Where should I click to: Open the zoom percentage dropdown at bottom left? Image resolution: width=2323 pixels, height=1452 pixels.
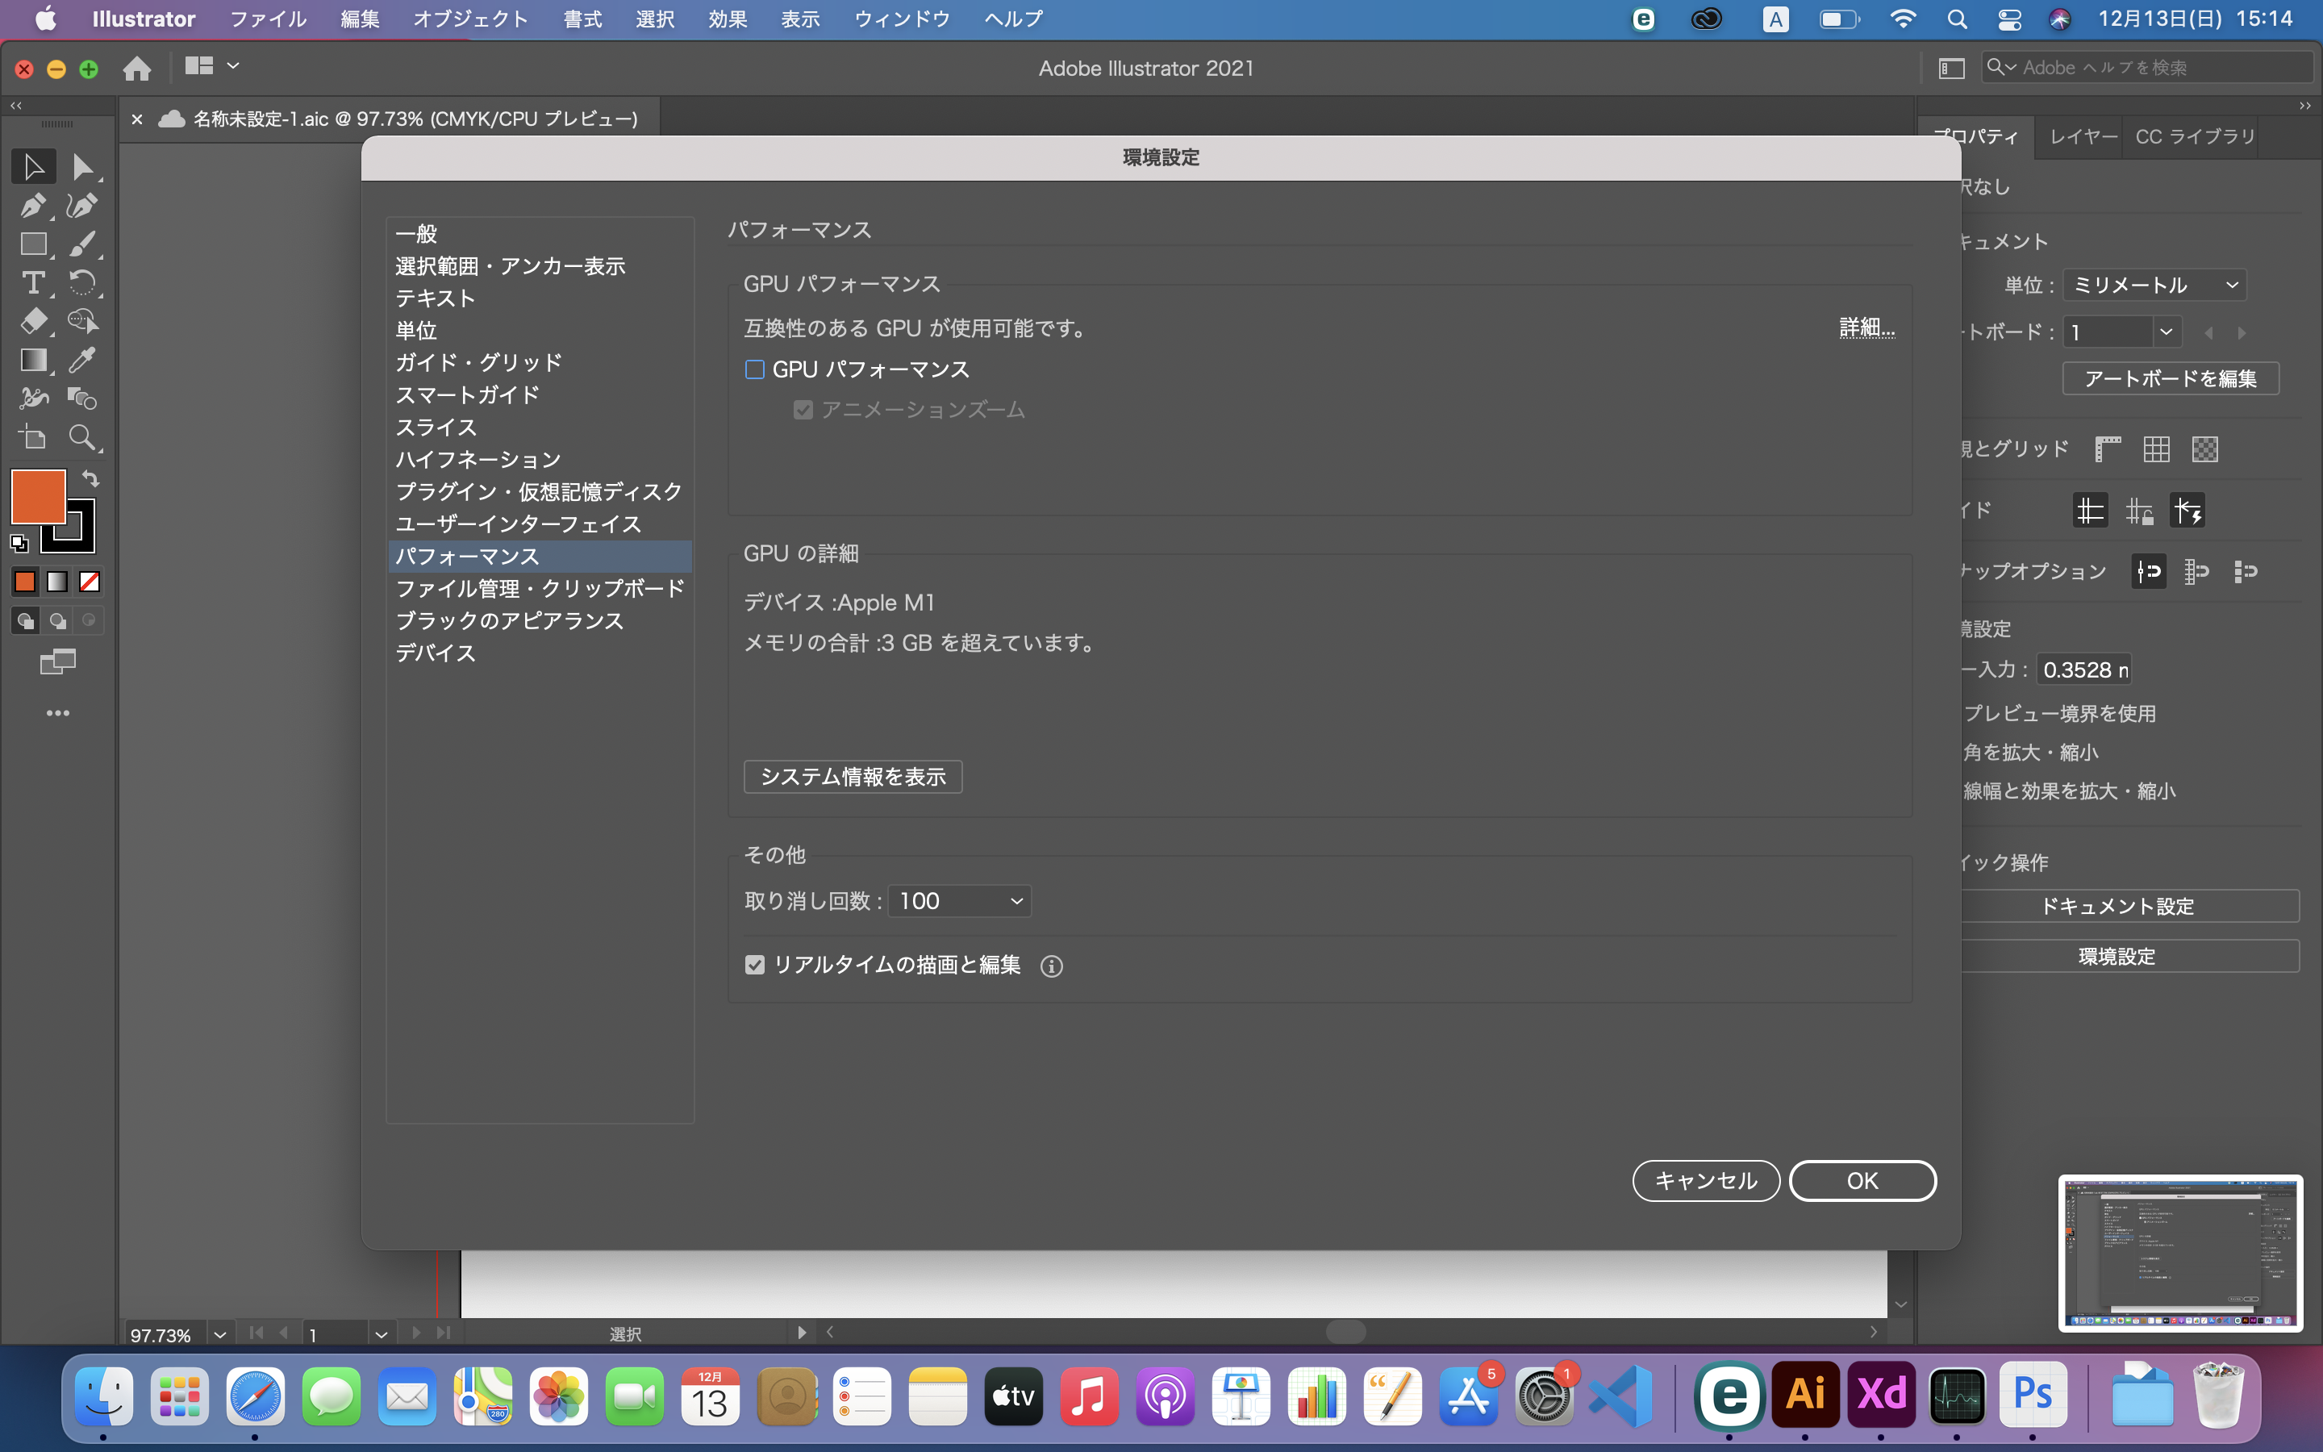coord(220,1334)
